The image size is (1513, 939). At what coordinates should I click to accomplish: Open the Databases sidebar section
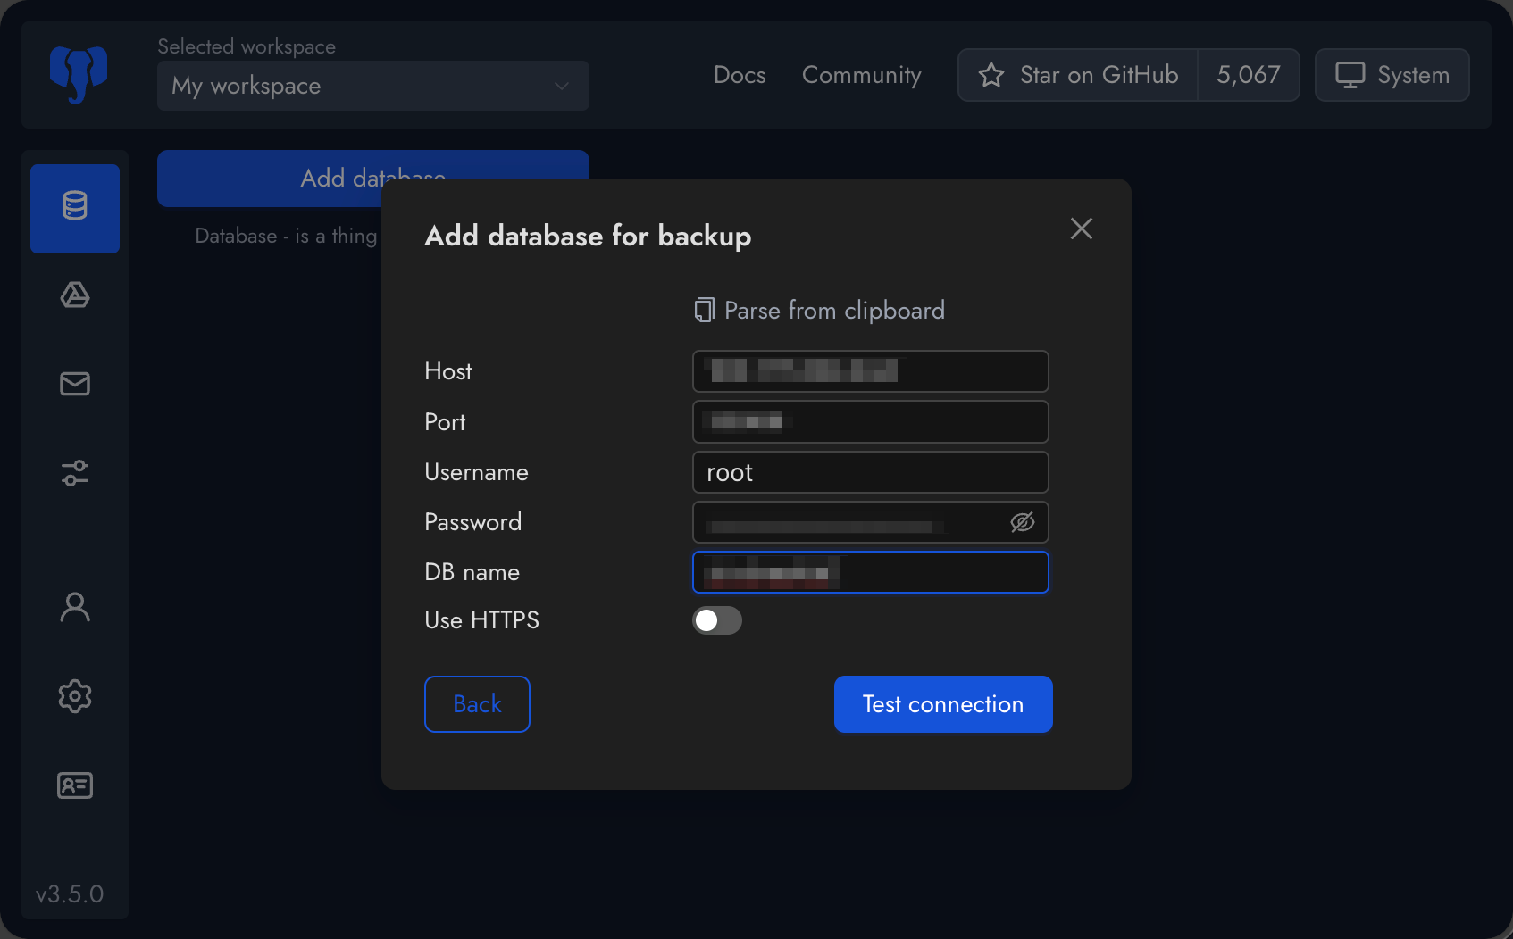(x=75, y=208)
